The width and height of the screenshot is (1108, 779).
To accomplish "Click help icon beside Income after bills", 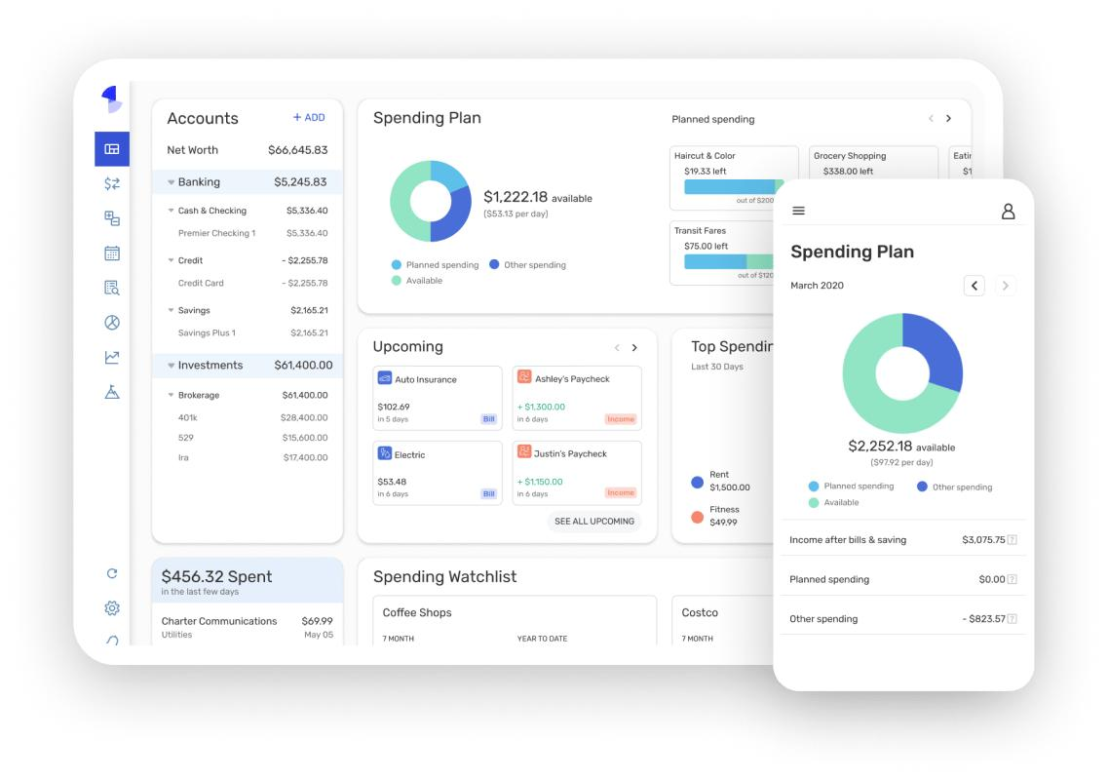I will point(1012,540).
